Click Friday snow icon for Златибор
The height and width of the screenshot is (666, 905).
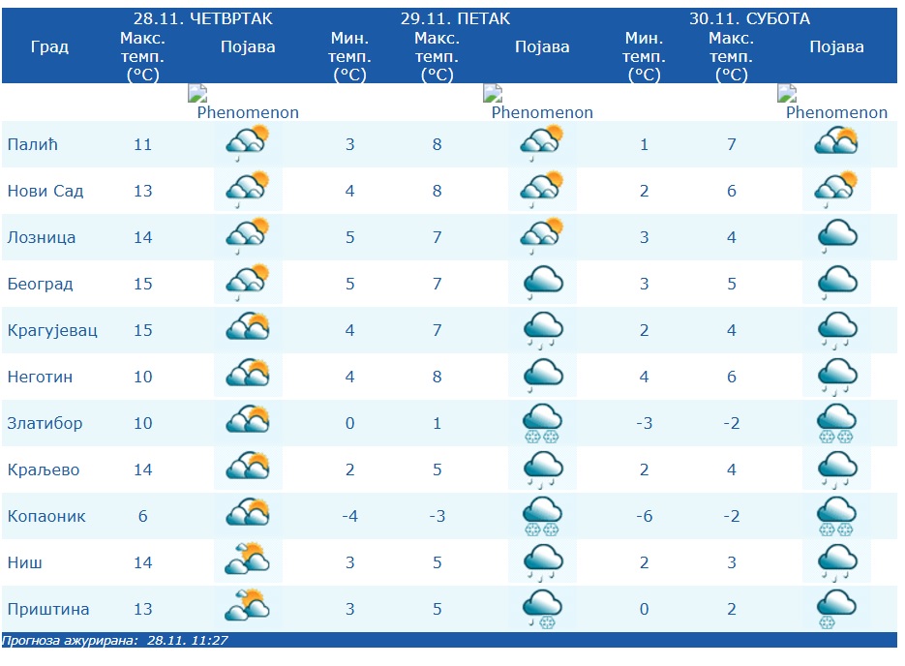tap(542, 424)
